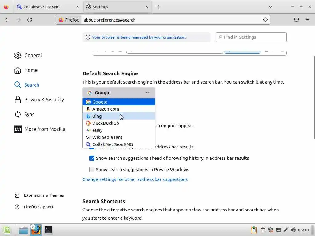Open More from Mozilla category
This screenshot has width=315, height=236.
click(x=40, y=129)
